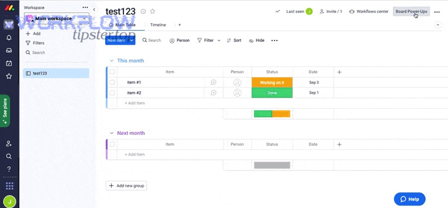Screen dimensions: 448x208
Task: Open the apps grid icon
Action: (9, 186)
